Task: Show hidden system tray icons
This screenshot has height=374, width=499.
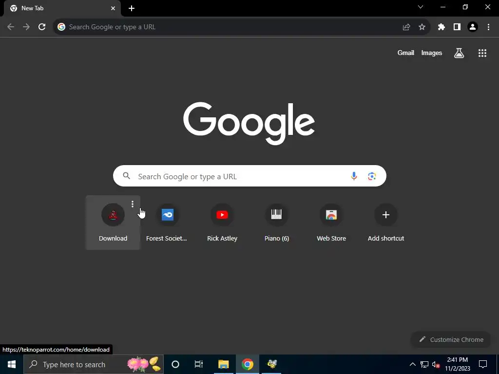Action: click(412, 364)
